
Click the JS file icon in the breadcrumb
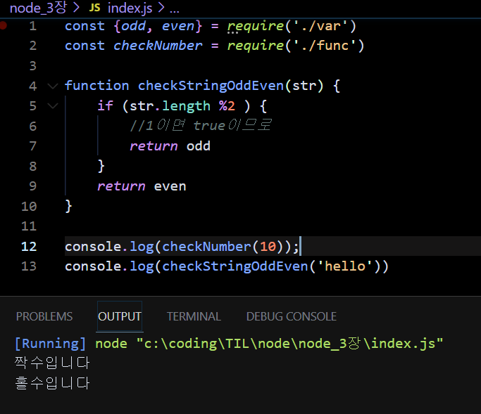pyautogui.click(x=94, y=8)
